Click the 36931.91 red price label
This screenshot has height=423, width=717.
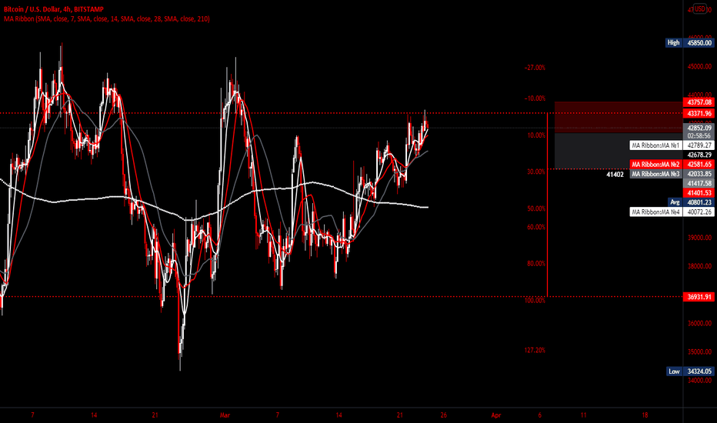point(699,297)
